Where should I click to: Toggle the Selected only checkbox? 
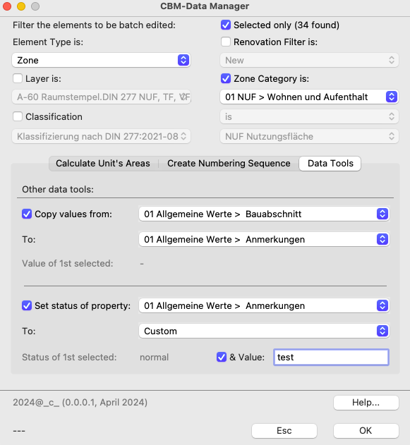(x=226, y=25)
